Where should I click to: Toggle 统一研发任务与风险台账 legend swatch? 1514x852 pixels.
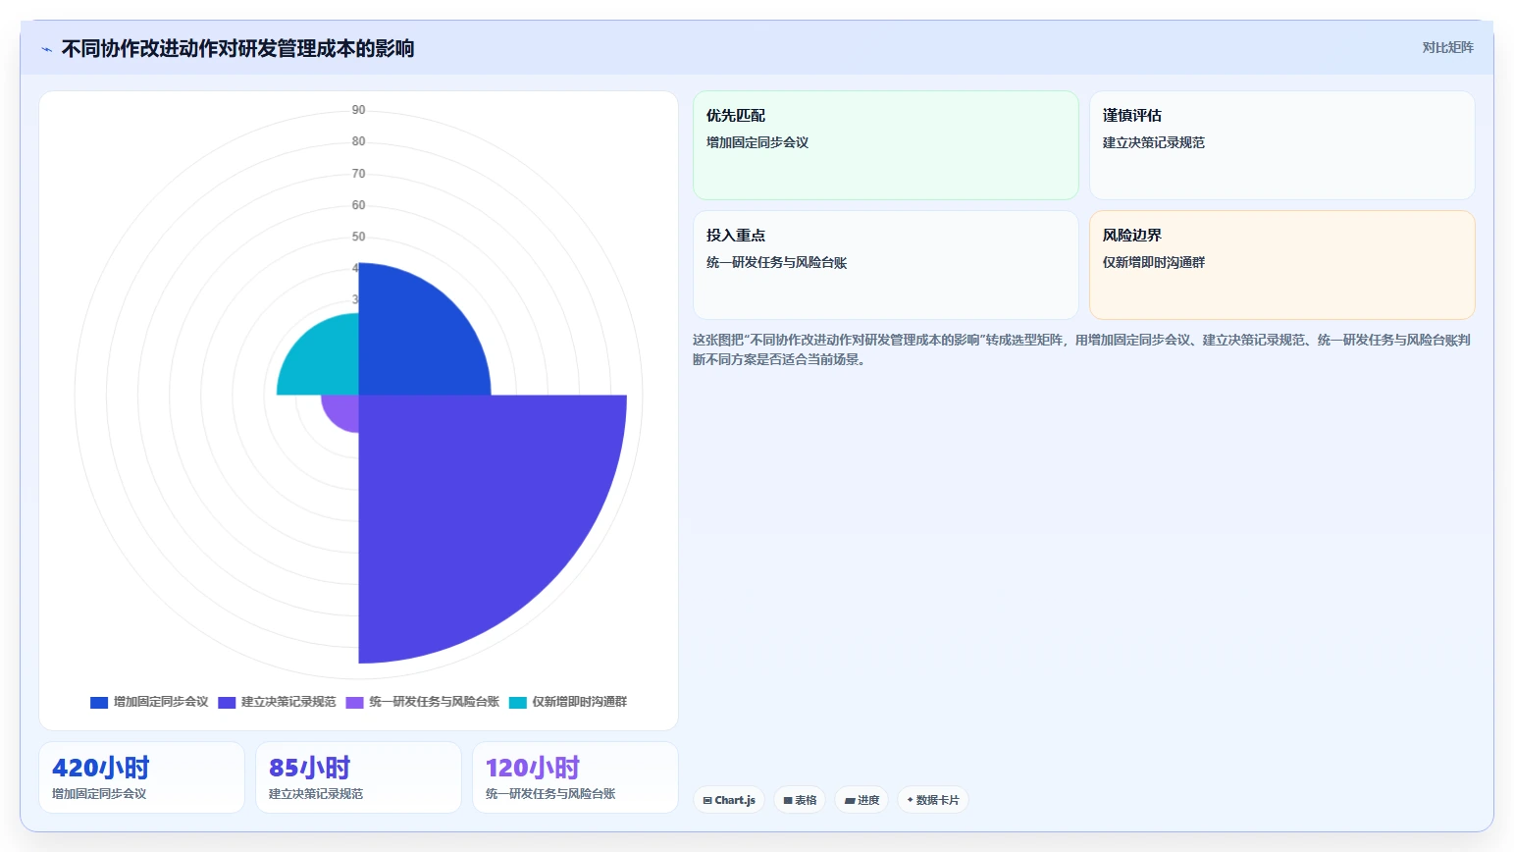pos(354,702)
